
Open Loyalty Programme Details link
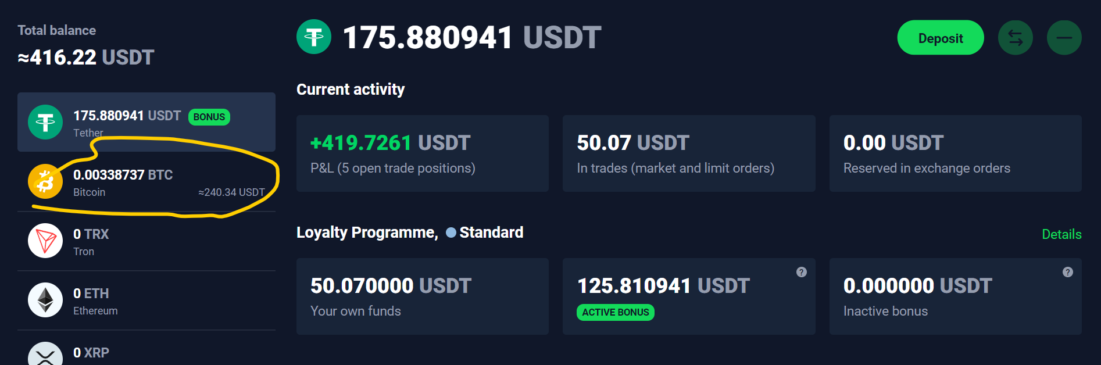[1061, 234]
